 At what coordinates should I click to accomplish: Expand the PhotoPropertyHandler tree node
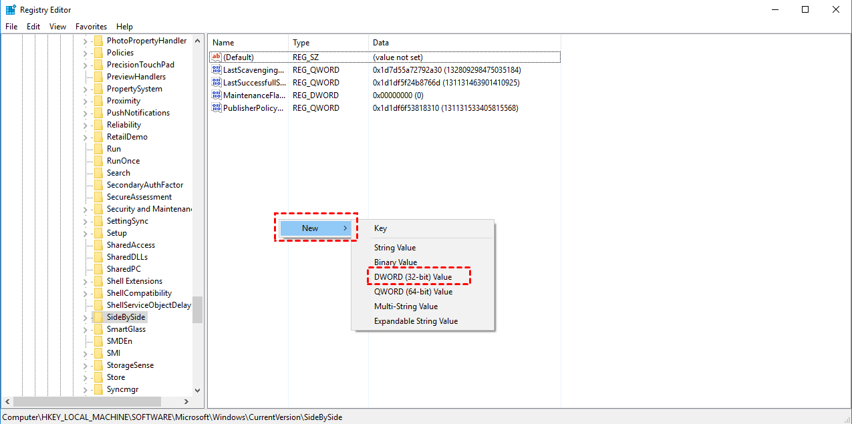[86, 41]
